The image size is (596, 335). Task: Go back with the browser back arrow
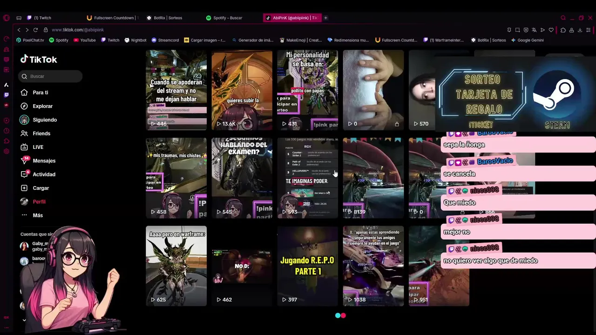(x=19, y=30)
